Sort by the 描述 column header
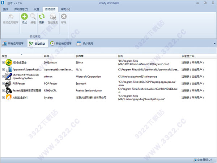 click(22, 56)
